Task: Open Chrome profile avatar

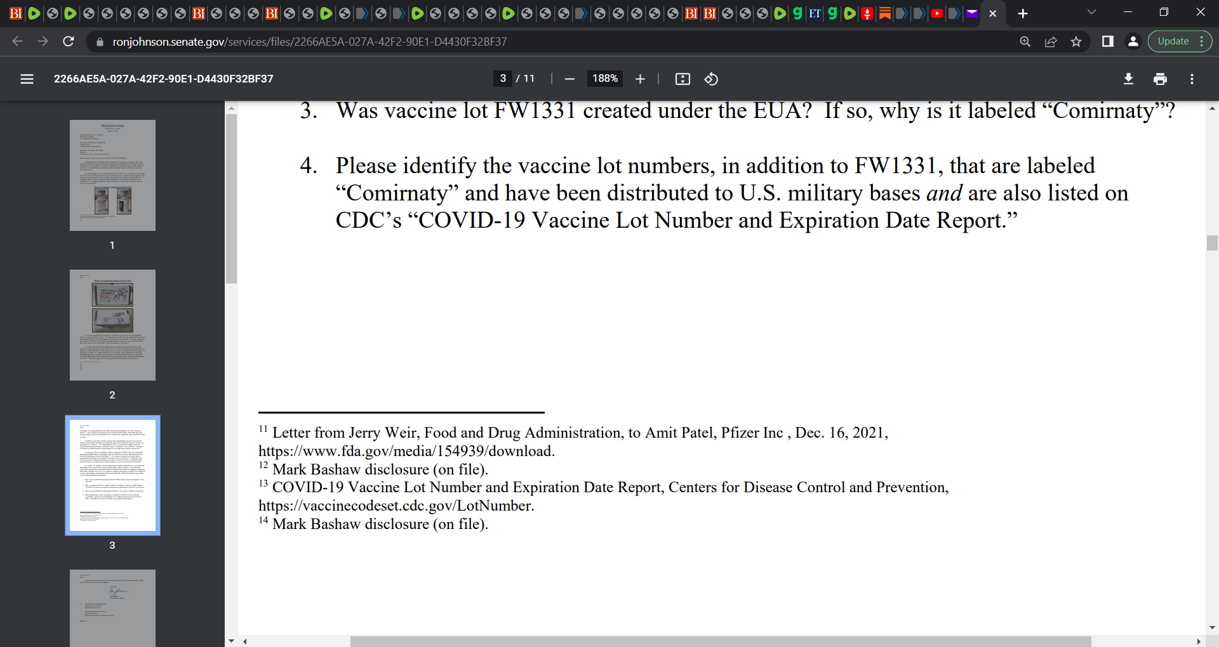Action: [1133, 41]
